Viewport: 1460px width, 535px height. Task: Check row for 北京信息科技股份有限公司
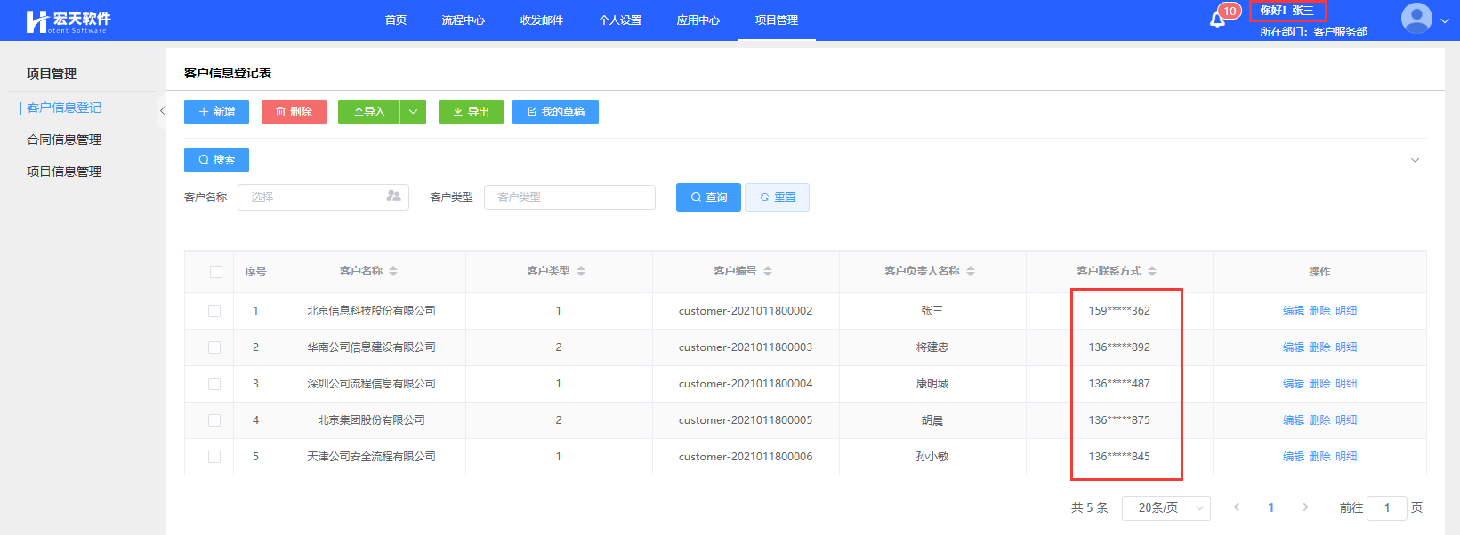tap(214, 311)
